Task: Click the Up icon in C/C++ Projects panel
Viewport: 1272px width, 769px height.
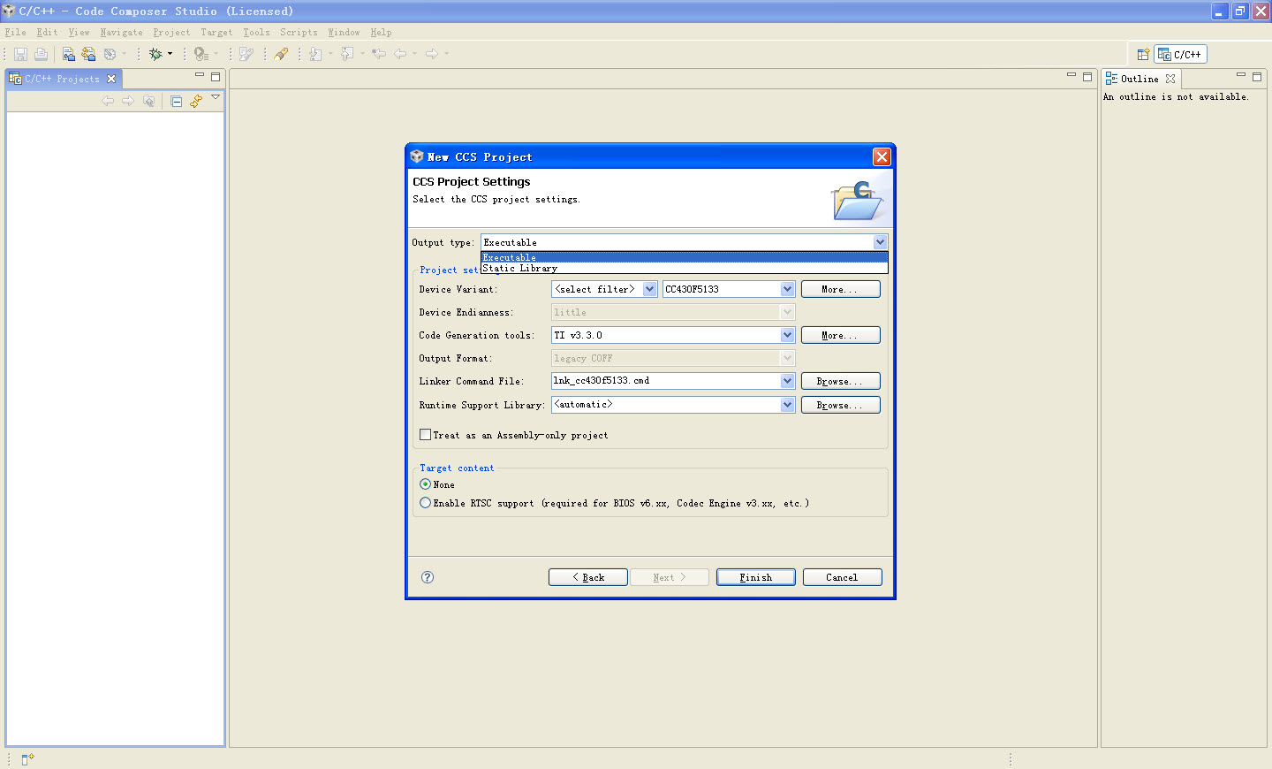Action: 148,101
